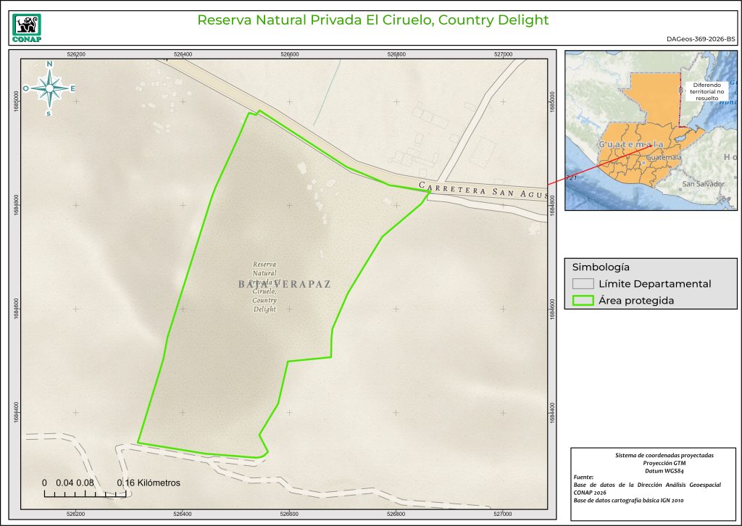Click the Límite Departamental legend label
Screen dimensions: 742x526
(x=654, y=284)
